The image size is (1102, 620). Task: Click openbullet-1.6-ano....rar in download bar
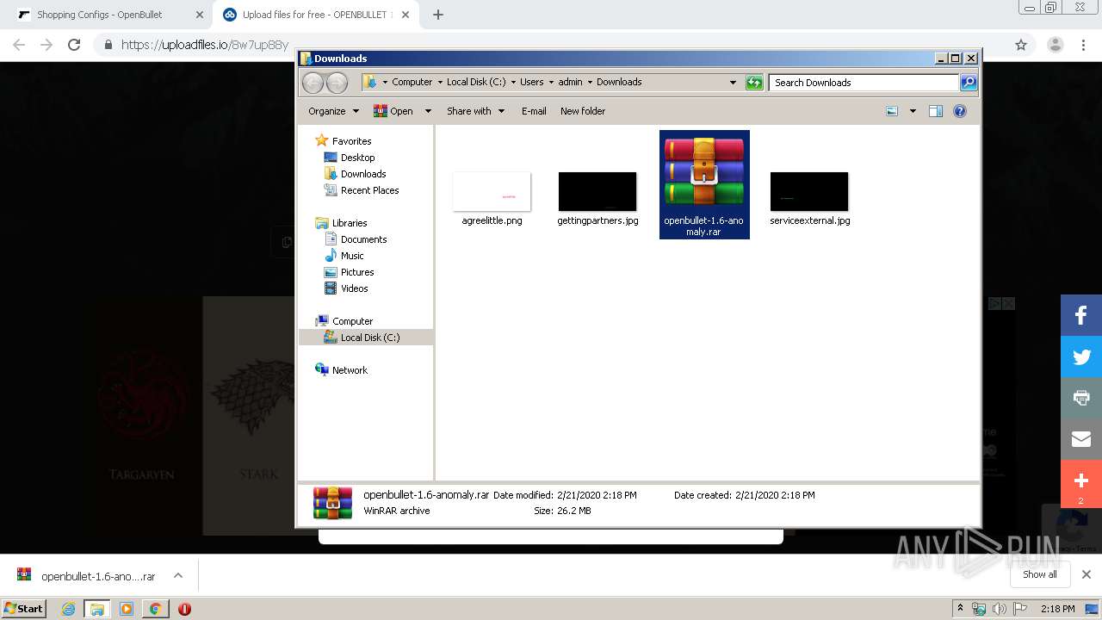point(97,576)
